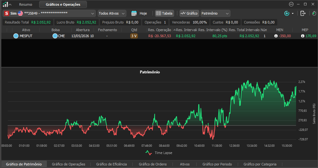318x168 pixels.
Task: Click the 3 V quantity badge
Action: click(x=134, y=36)
